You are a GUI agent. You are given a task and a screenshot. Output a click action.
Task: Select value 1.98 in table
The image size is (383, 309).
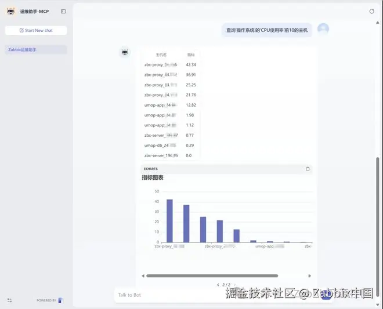click(x=190, y=115)
